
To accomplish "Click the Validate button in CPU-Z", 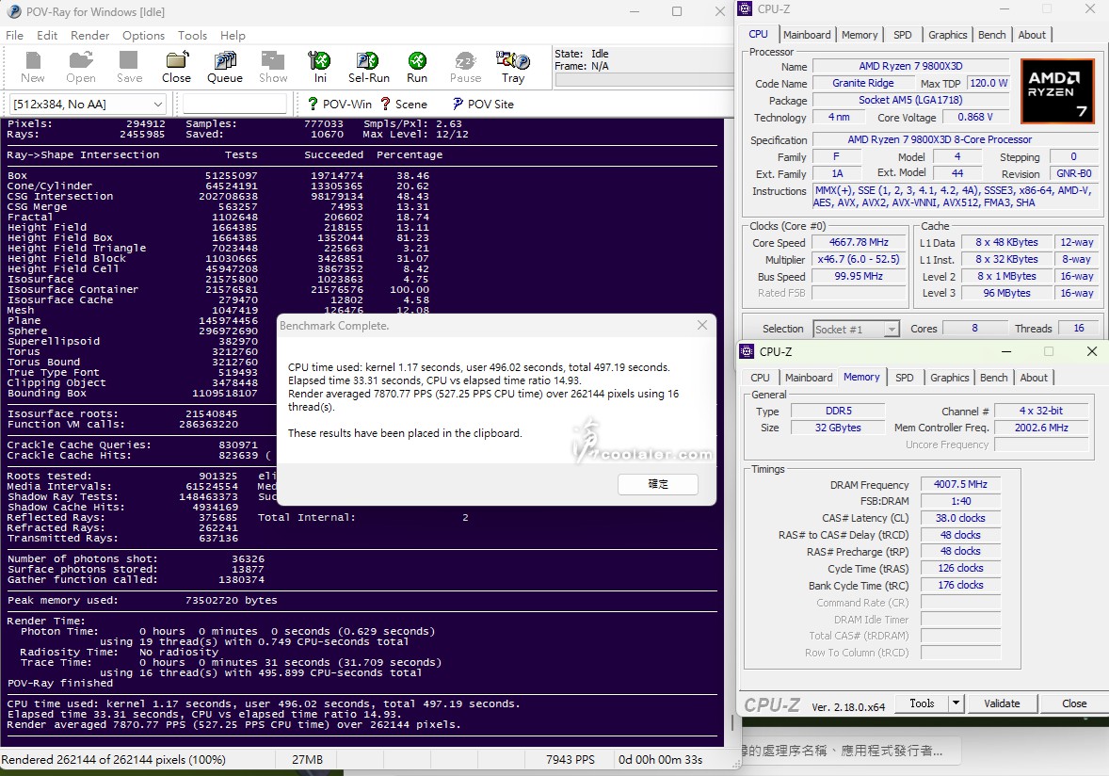I will [1002, 703].
